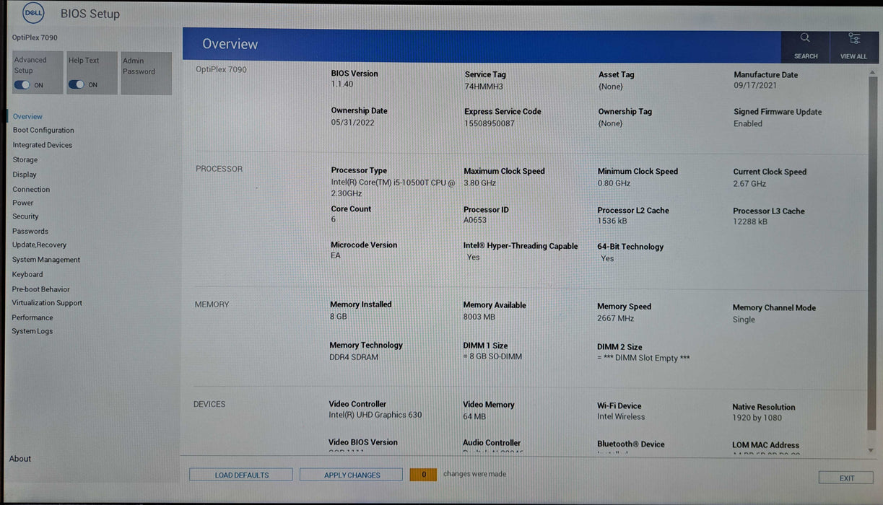Screen dimensions: 883x505
Task: Open Connection settings
Action: (x=31, y=190)
